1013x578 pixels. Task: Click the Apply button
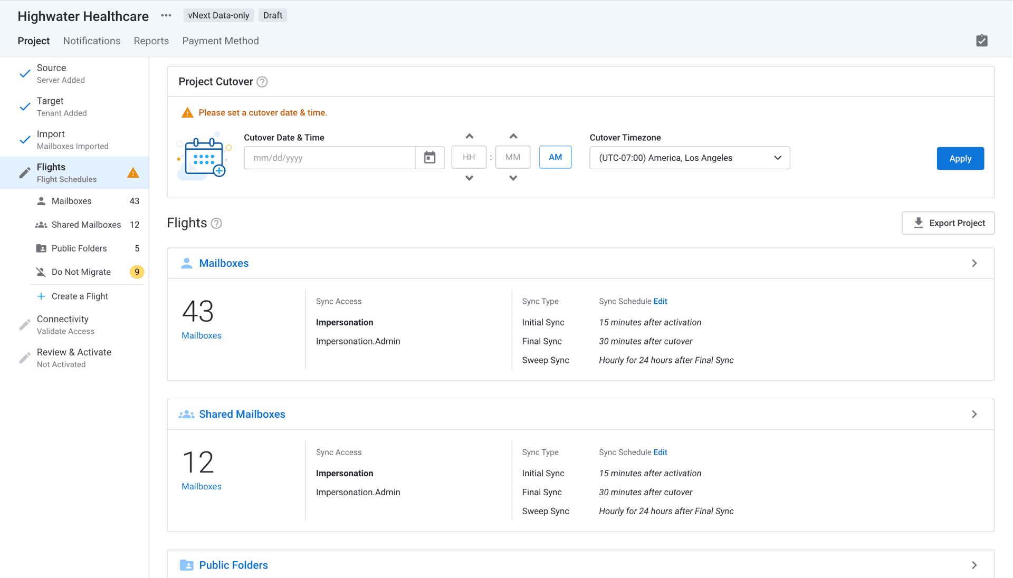pos(960,158)
